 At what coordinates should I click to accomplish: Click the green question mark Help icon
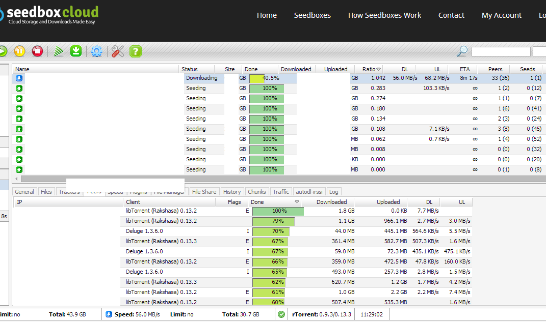136,51
